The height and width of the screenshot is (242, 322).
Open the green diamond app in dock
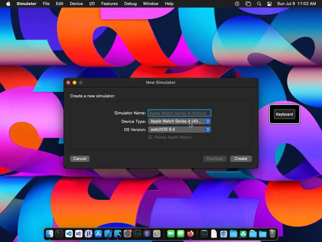click(x=243, y=234)
